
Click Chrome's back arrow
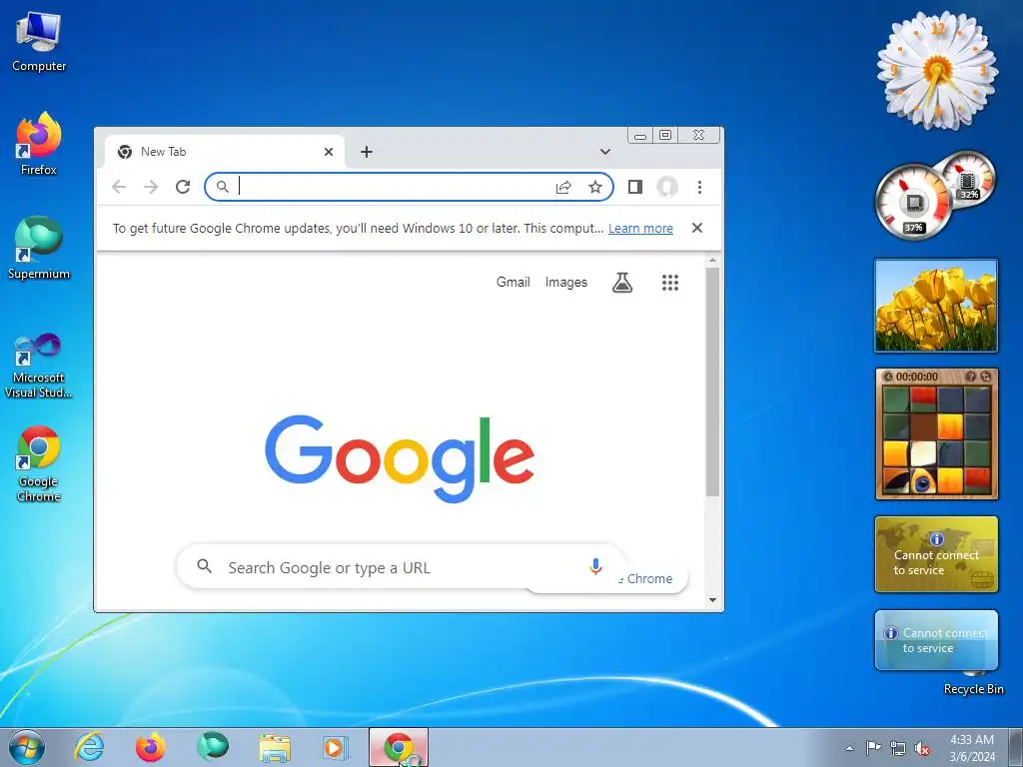tap(119, 187)
